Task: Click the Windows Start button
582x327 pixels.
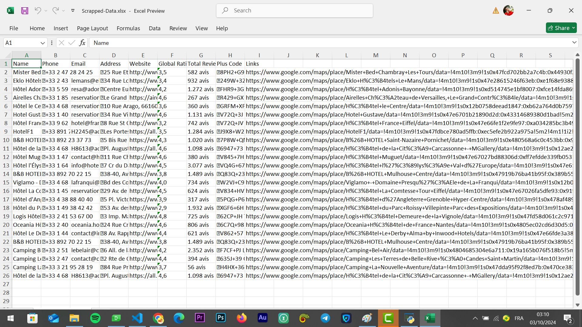Action: click(11, 318)
